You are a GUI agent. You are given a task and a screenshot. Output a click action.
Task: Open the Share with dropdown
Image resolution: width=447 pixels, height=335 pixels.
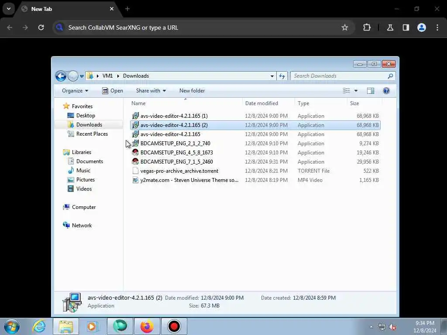pos(151,91)
